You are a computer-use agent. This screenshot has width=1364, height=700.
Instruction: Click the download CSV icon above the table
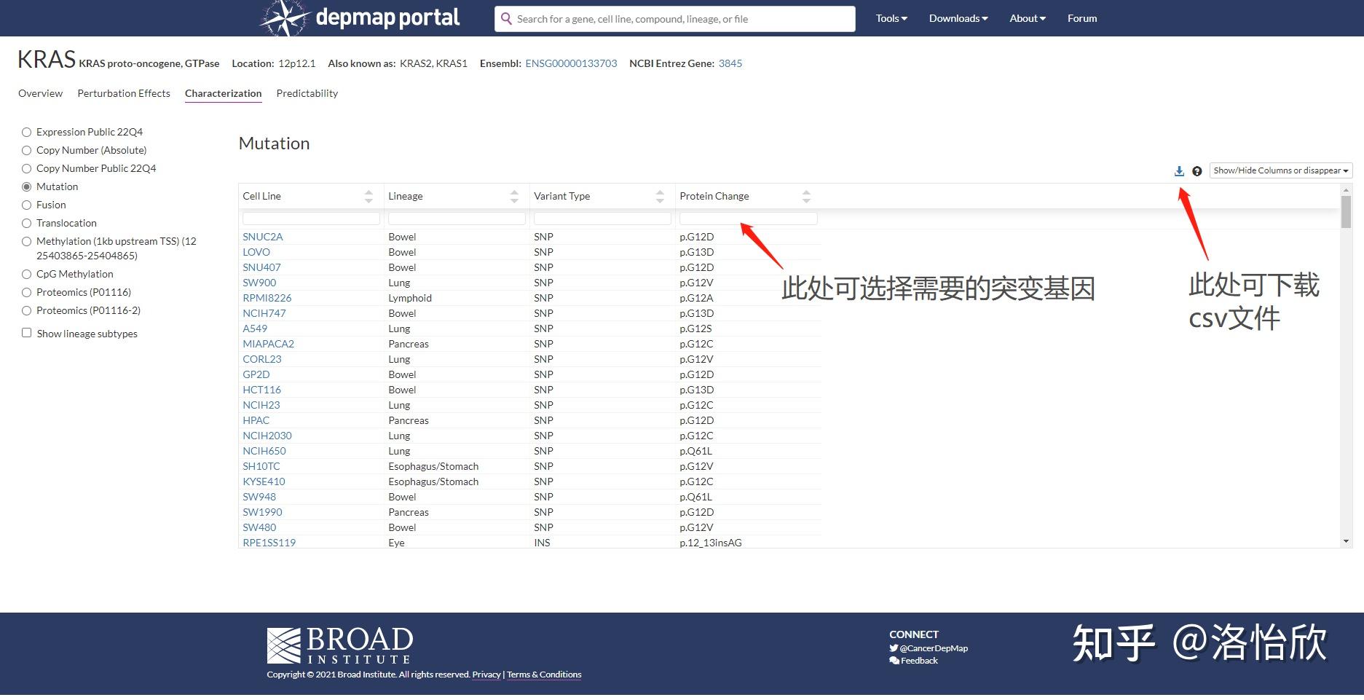[x=1179, y=171]
